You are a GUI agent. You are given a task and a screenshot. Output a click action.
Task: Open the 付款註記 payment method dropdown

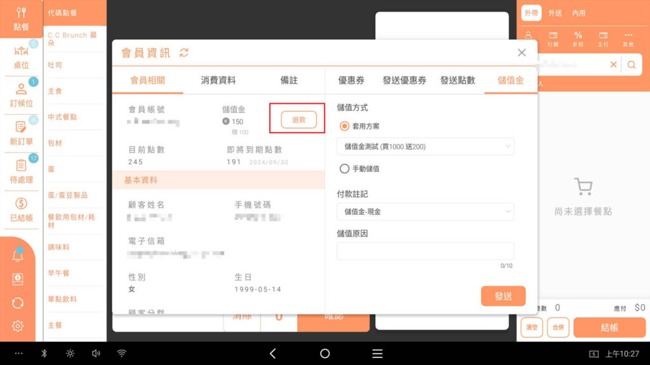point(425,212)
